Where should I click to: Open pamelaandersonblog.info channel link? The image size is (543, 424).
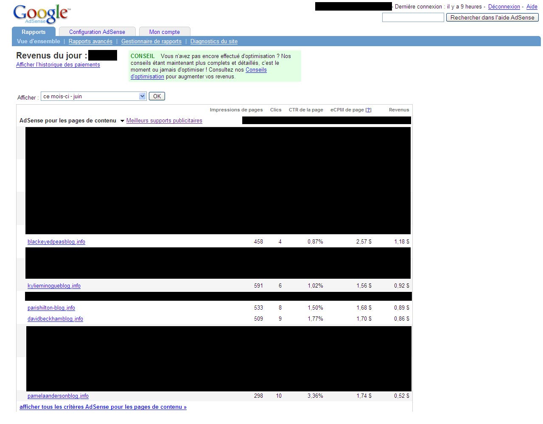[58, 396]
